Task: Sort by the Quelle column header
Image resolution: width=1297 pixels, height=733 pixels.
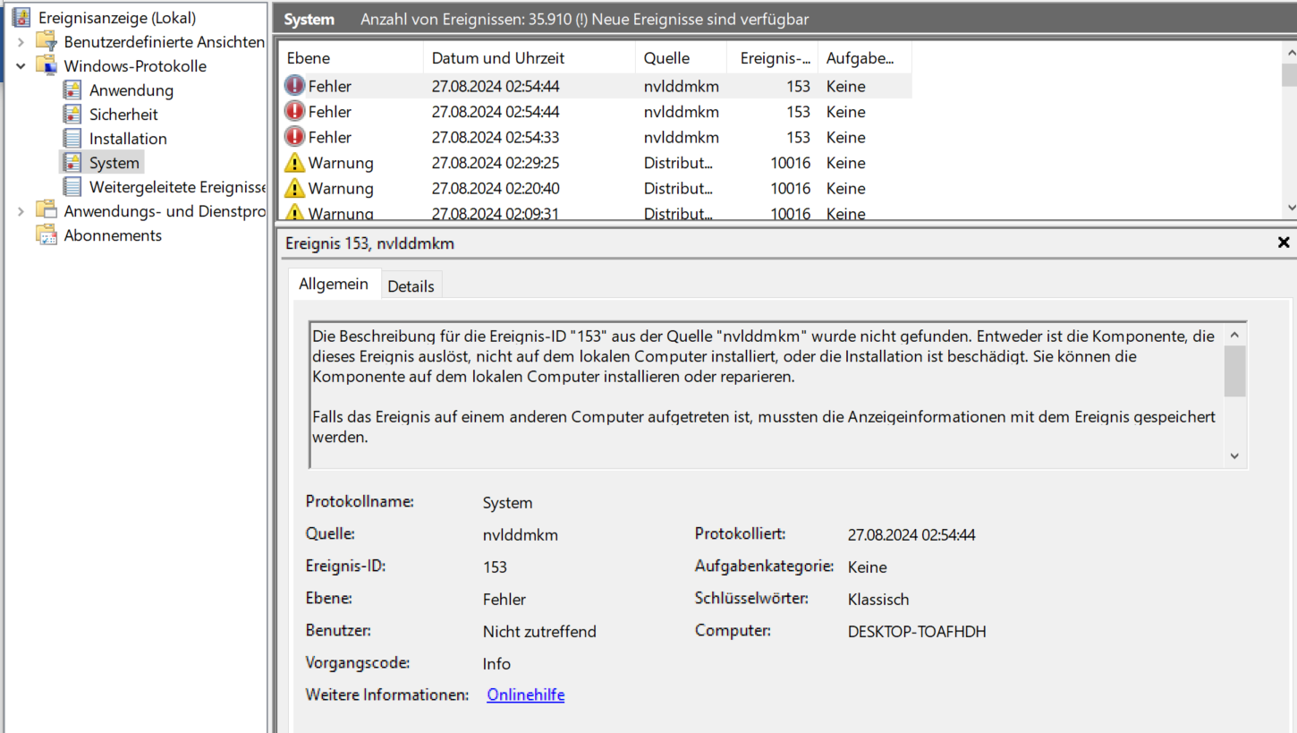Action: (x=681, y=58)
